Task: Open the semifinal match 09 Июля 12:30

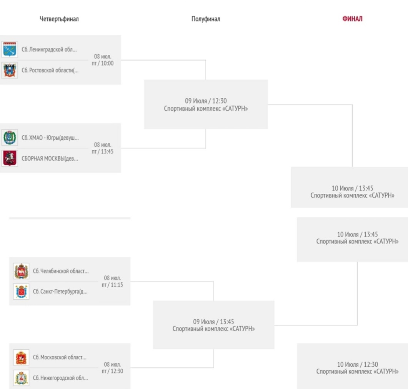Action: click(206, 104)
